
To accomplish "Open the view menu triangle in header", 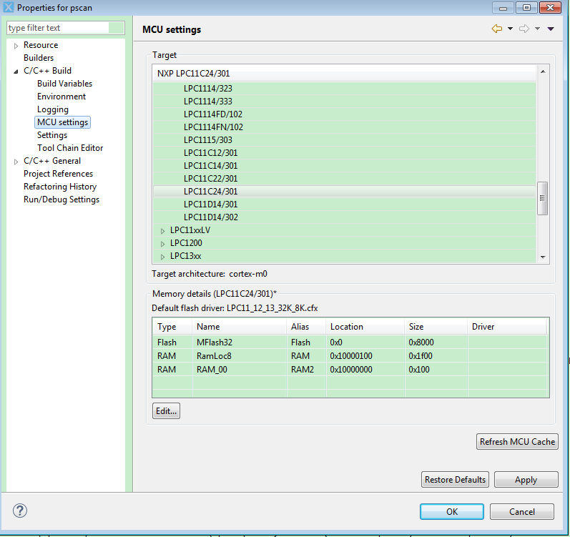I will (x=551, y=29).
